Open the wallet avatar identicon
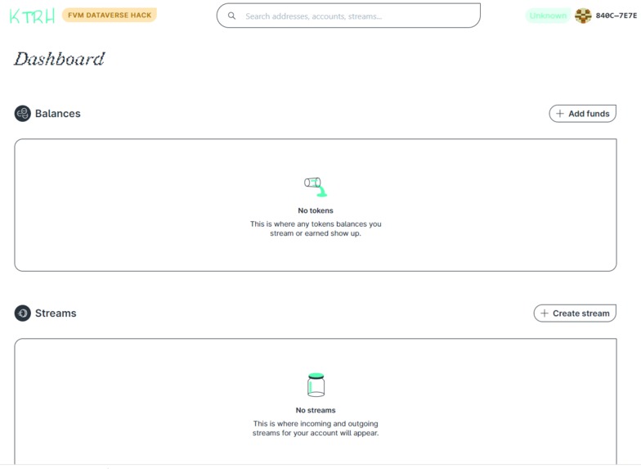The width and height of the screenshot is (641, 469). coord(583,16)
